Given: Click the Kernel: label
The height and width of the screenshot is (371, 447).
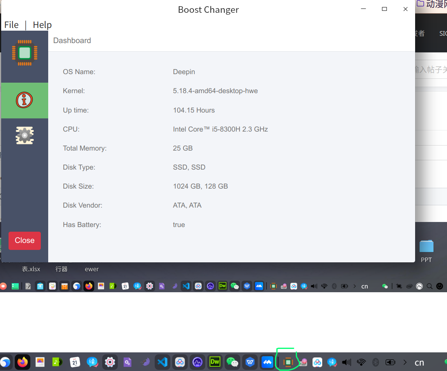Looking at the screenshot, I should [x=74, y=91].
